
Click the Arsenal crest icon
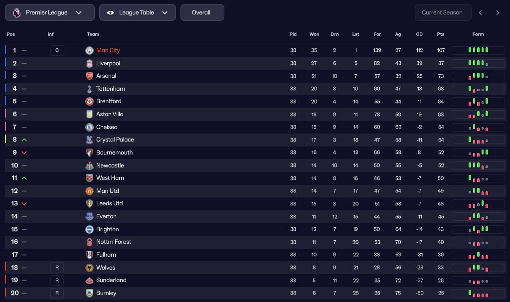[89, 76]
